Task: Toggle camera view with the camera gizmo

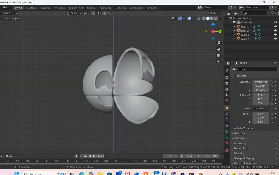Action: (219, 56)
